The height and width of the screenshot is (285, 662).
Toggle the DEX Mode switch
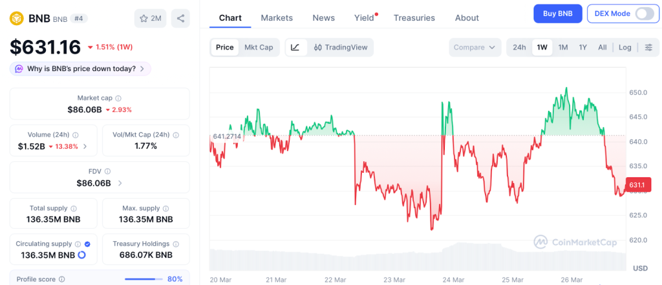click(x=645, y=14)
